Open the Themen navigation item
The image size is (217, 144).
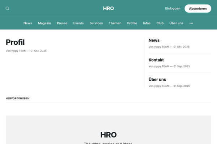coord(115,23)
